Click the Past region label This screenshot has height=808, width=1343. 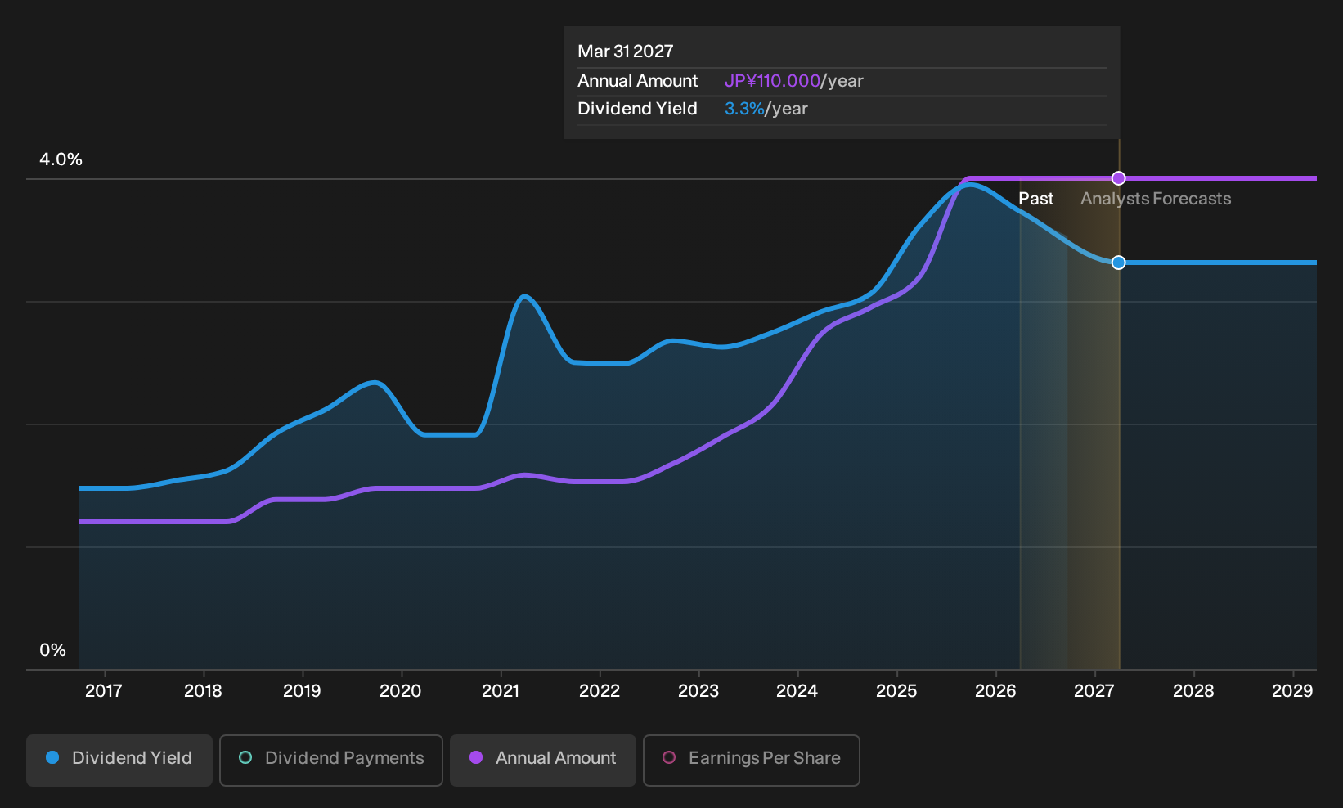click(x=1035, y=199)
